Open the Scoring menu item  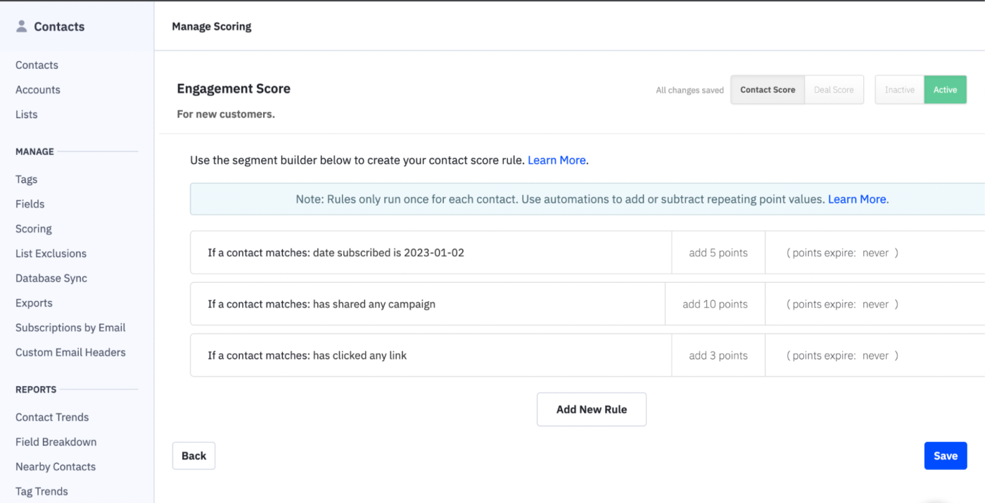pyautogui.click(x=34, y=229)
